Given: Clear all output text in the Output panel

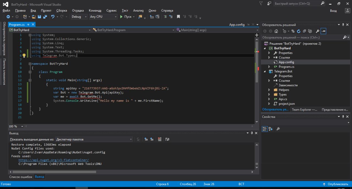Looking at the screenshot, I should point(160,139).
